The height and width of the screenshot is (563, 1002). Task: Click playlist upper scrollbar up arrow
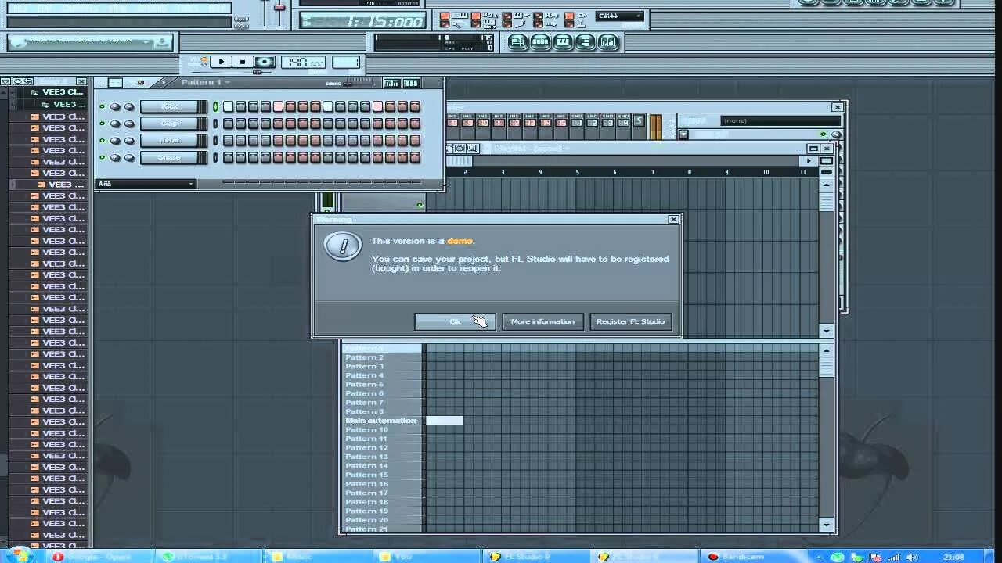pos(827,185)
